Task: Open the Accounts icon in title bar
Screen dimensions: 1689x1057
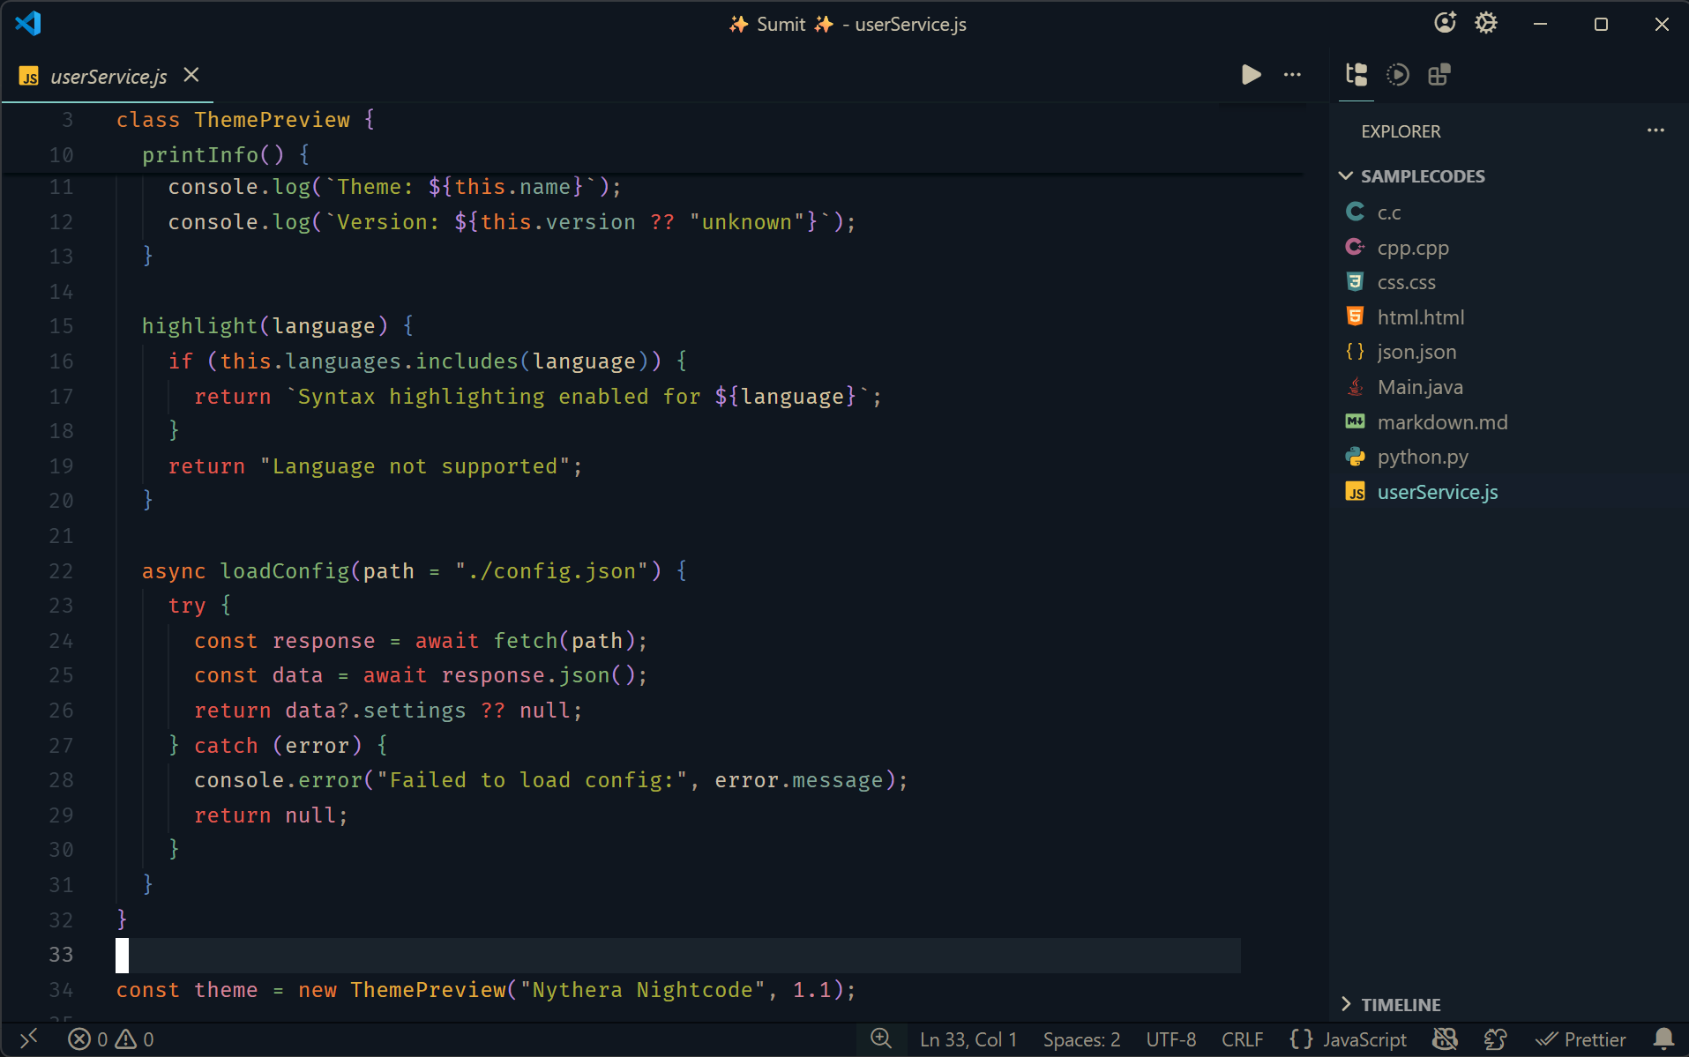Action: coord(1445,23)
